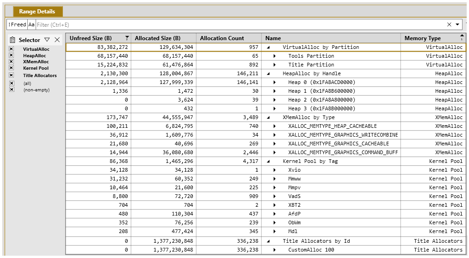This screenshot has width=469, height=258.
Task: Toggle the (non-empty) checkbox
Action: pyautogui.click(x=12, y=90)
